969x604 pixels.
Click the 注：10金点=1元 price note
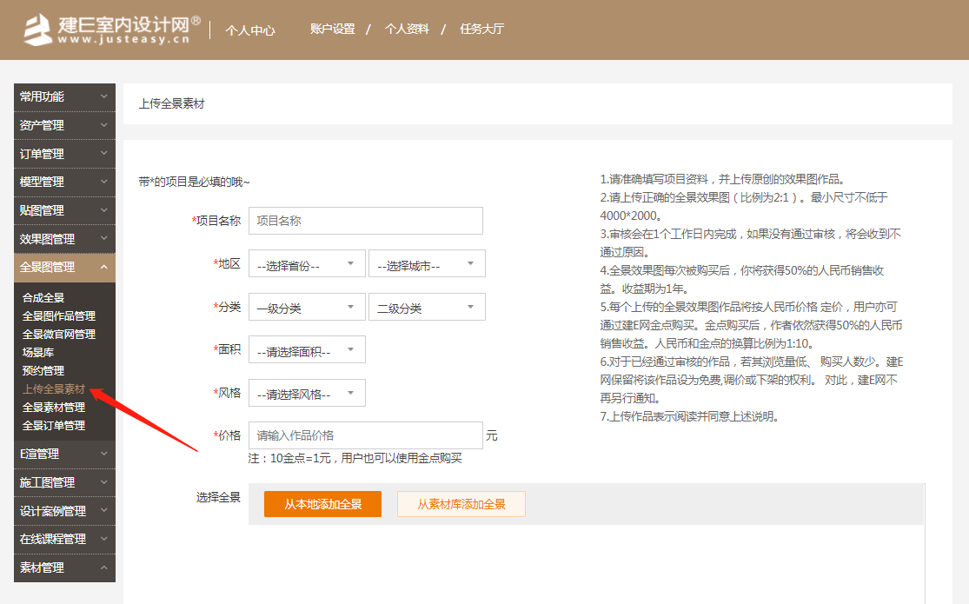point(355,459)
